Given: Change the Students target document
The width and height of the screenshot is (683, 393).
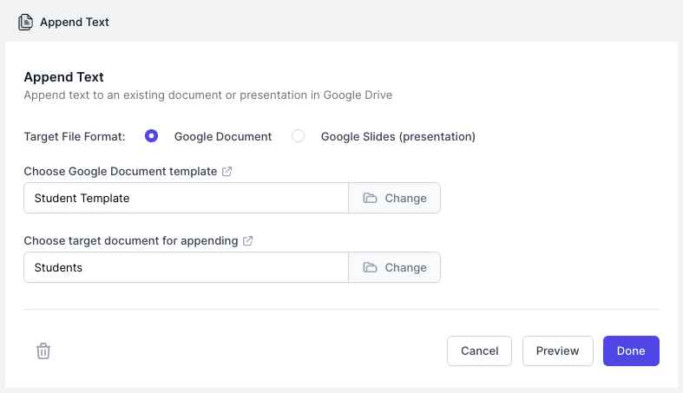Looking at the screenshot, I should [x=395, y=267].
